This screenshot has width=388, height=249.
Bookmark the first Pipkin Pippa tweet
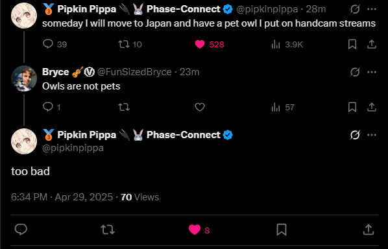pos(352,44)
